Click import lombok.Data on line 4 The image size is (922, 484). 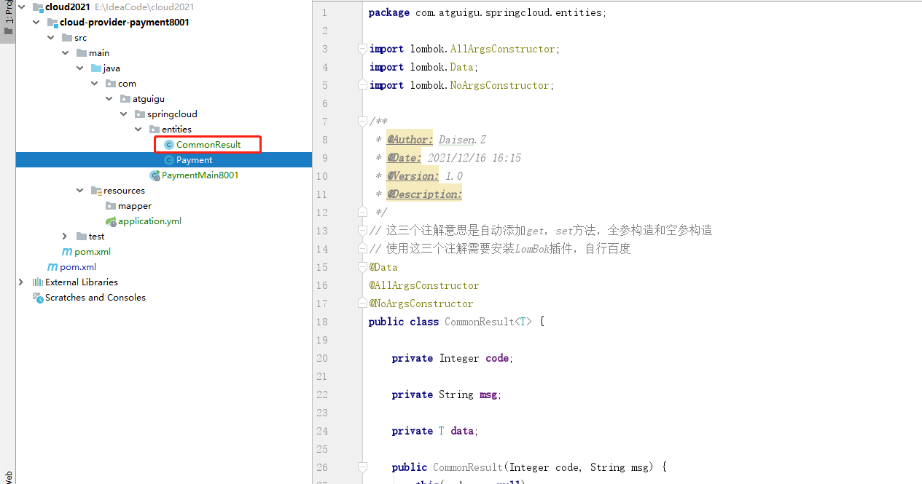[x=423, y=67]
